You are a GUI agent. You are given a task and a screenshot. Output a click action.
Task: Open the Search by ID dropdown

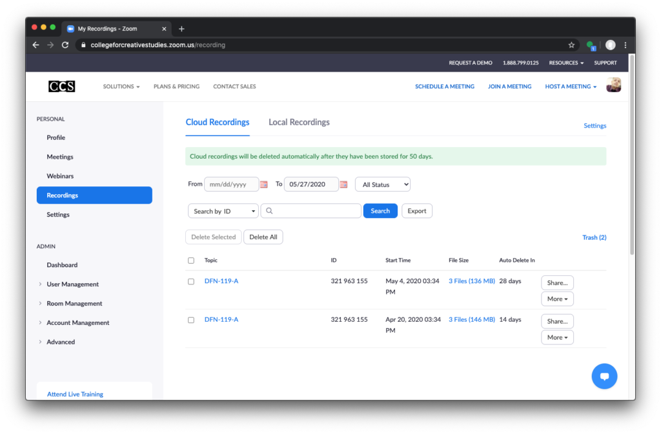click(x=223, y=211)
